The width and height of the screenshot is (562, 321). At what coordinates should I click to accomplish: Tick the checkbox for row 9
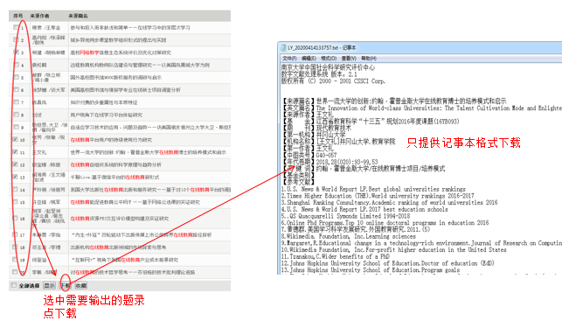16,127
